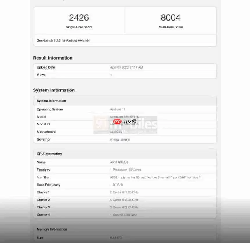Click the '5 Cores @ 2.36 GHz' value

124,200
